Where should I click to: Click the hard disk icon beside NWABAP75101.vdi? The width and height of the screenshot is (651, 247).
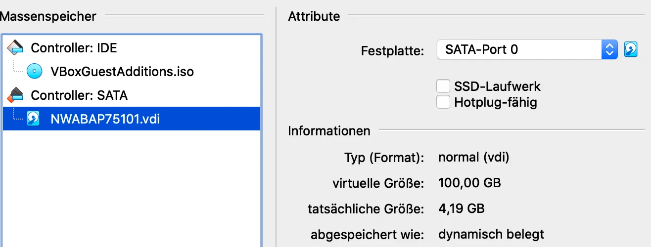[x=34, y=119]
